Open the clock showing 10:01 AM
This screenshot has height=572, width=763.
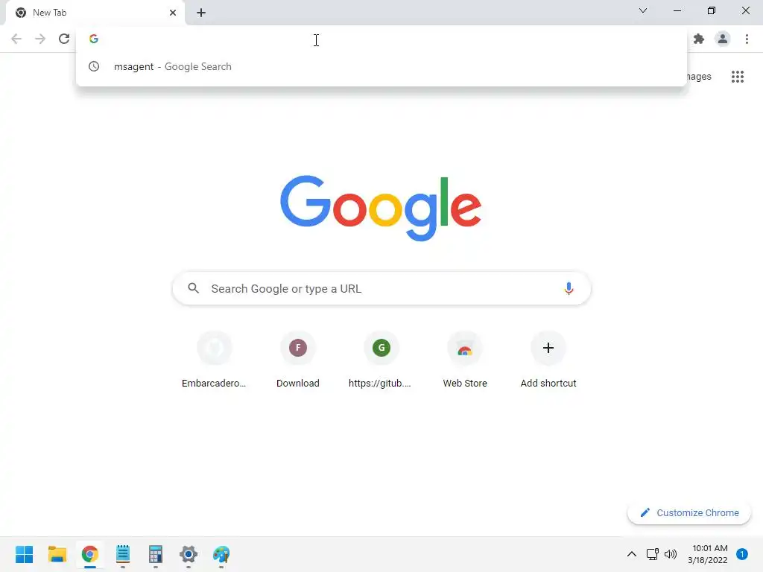708,554
